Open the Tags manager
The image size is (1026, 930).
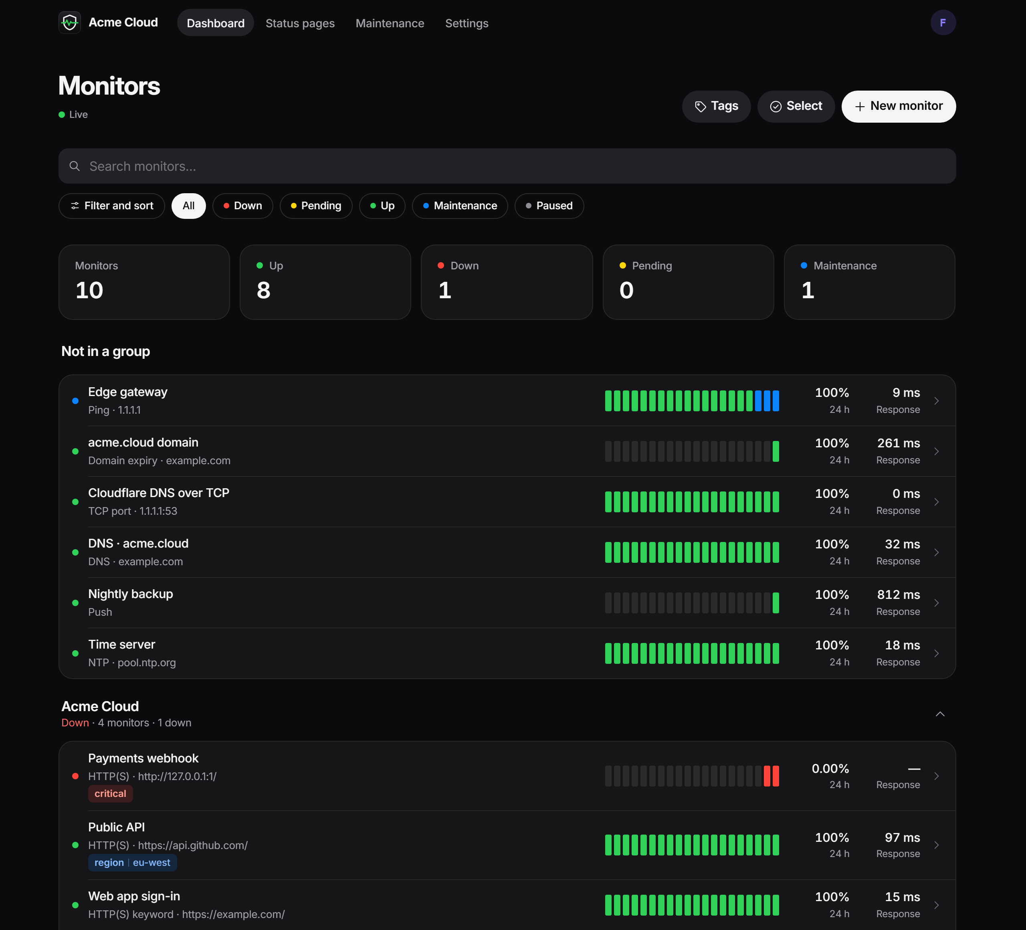(716, 106)
